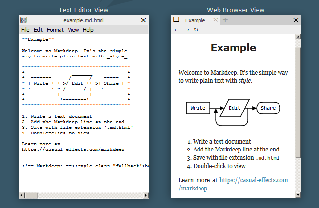Expand the Format menu
The height and width of the screenshot is (208, 319).
point(55,30)
